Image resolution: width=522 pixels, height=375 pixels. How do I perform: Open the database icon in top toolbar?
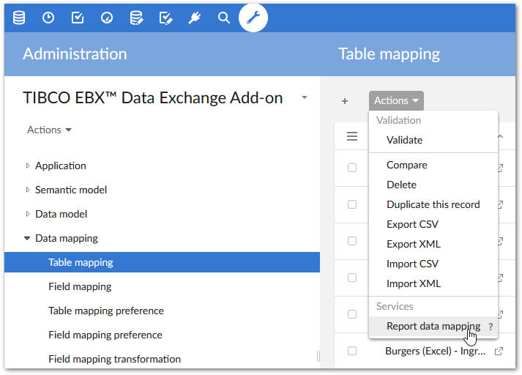click(19, 18)
